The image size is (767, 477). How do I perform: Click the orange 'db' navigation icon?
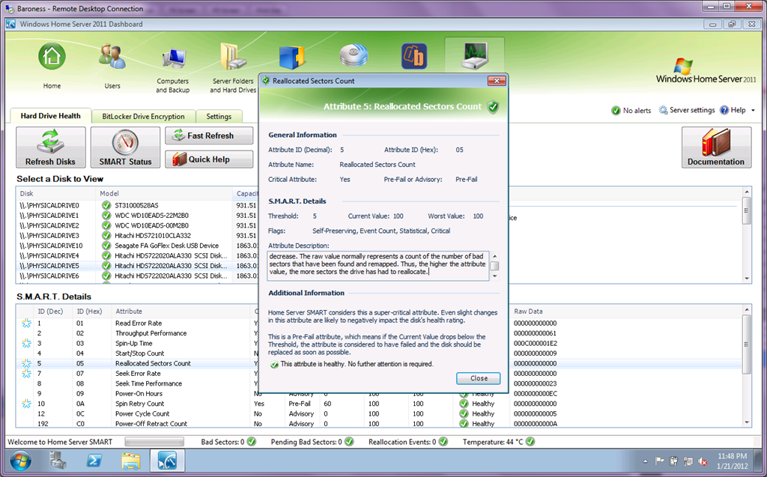413,56
